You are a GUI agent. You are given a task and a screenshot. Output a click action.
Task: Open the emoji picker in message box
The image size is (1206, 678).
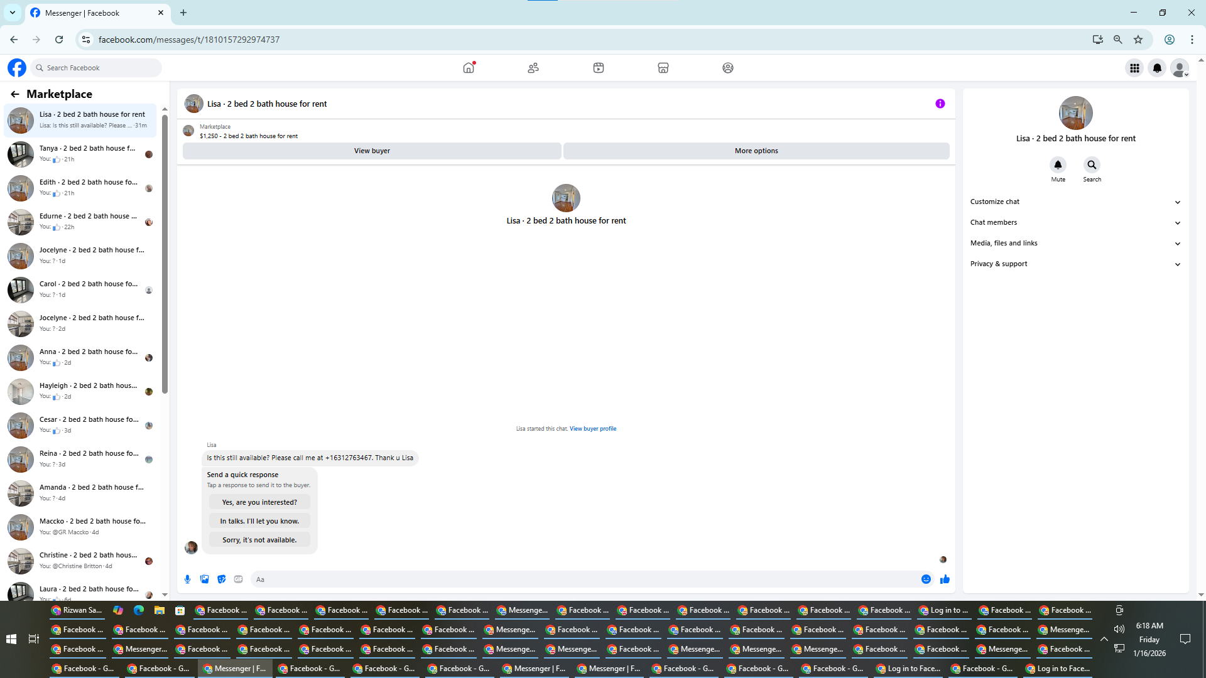926,579
